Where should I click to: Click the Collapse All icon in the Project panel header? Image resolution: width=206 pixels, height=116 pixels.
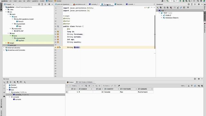[45, 4]
